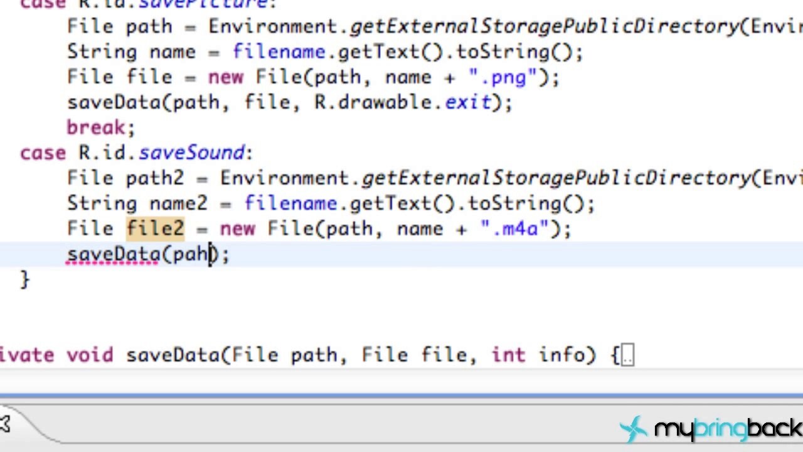Click the 'saveData(pah' line with red underline
Screen dimensions: 803x452
[x=148, y=254]
